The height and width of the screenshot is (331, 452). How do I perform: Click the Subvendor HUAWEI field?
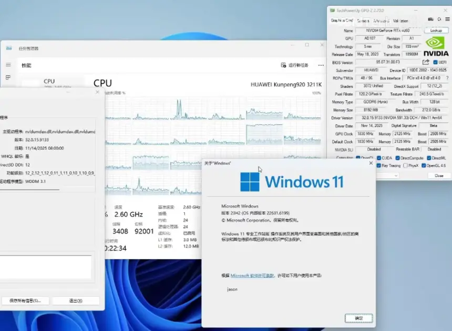[371, 70]
